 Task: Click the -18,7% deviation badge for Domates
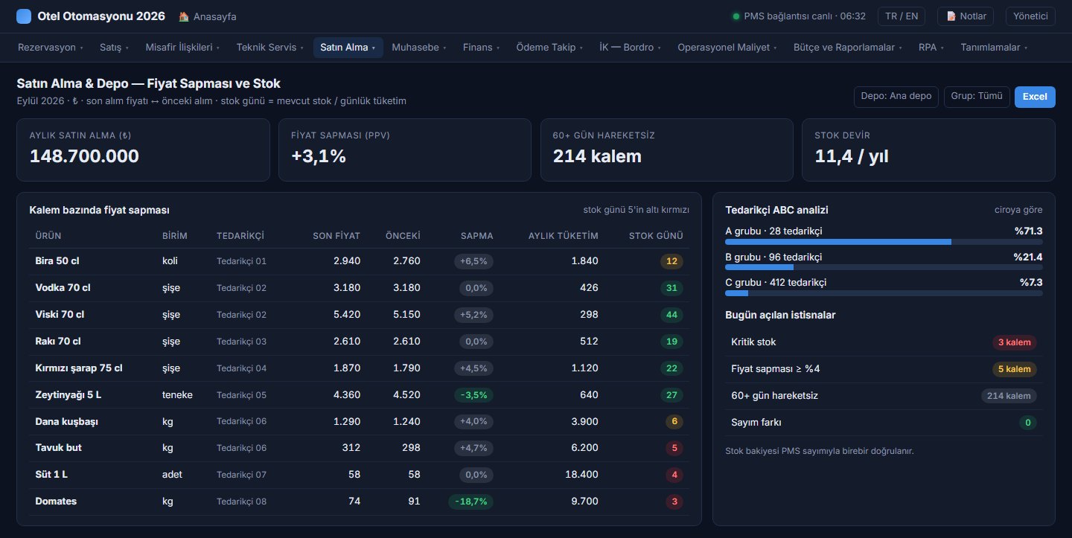[470, 502]
